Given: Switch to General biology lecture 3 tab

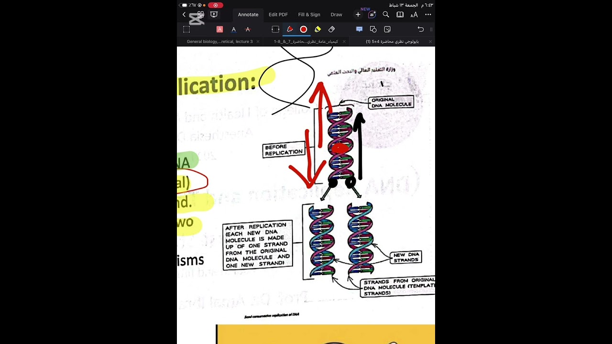Looking at the screenshot, I should [x=219, y=42].
